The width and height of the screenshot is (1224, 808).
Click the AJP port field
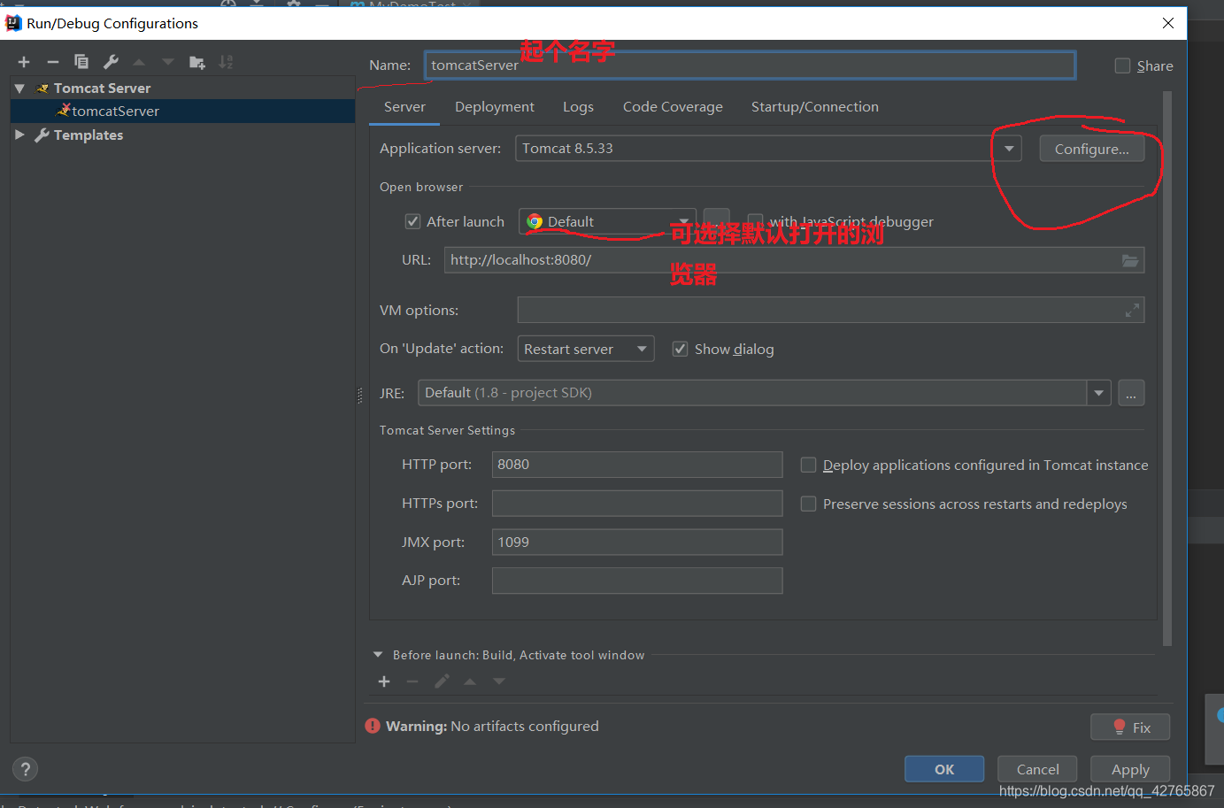click(x=637, y=581)
